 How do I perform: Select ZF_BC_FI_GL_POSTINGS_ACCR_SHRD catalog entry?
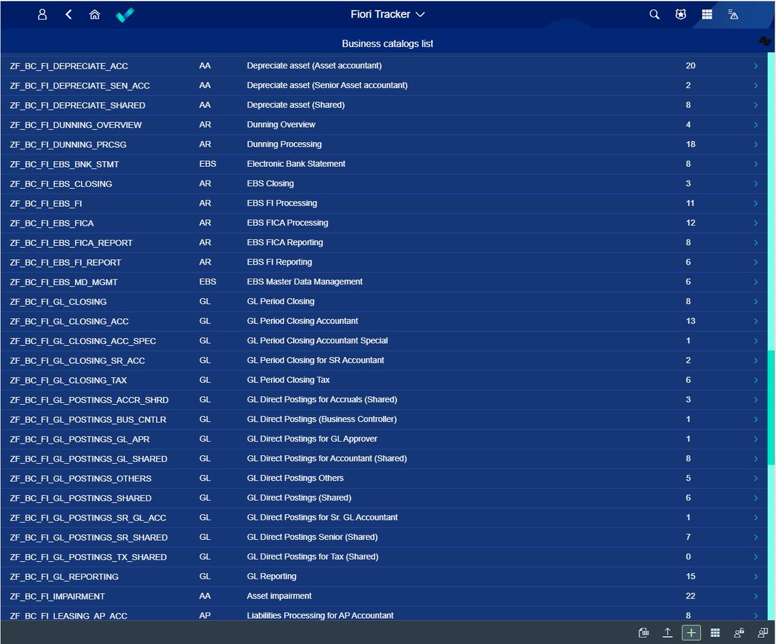tap(89, 400)
